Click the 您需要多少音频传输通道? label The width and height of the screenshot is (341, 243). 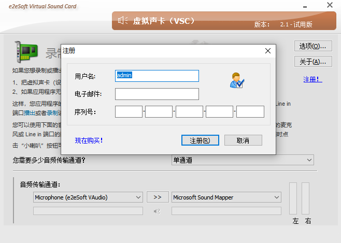[x=49, y=160]
